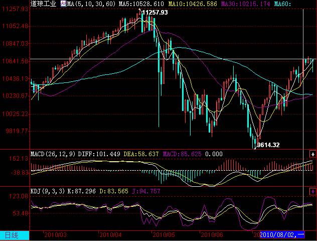This screenshot has height=241, width=317.
Task: Click the 2010/04 date axis label
Action: [110, 235]
